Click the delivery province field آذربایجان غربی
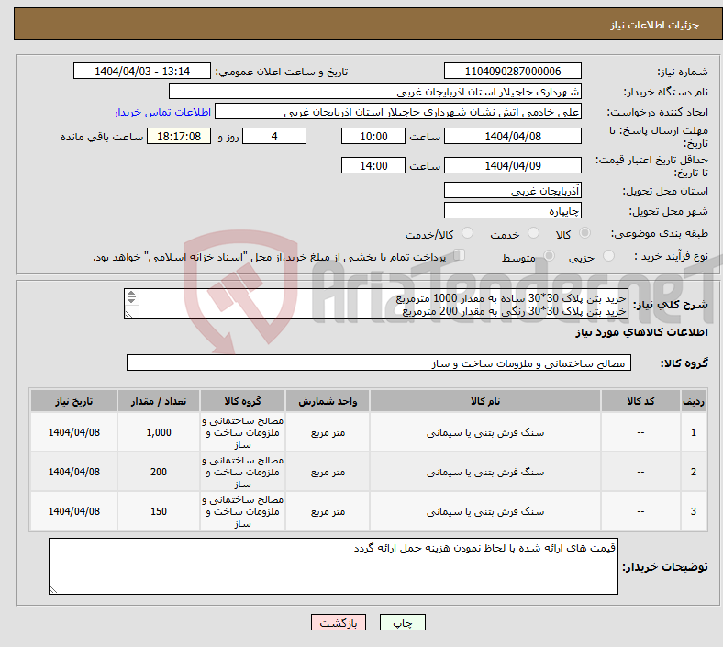This screenshot has width=723, height=647. coord(512,191)
